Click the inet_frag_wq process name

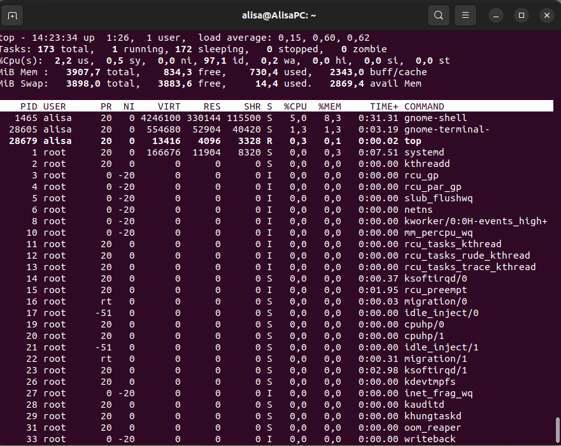pos(438,393)
